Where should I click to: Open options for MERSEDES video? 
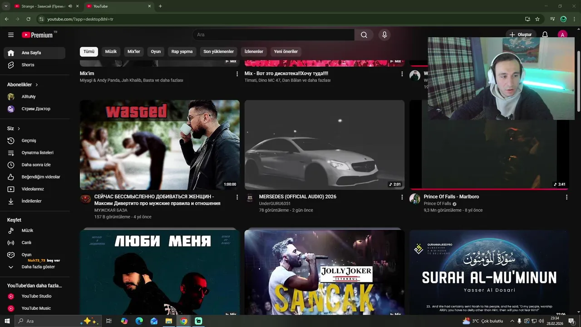tap(402, 197)
